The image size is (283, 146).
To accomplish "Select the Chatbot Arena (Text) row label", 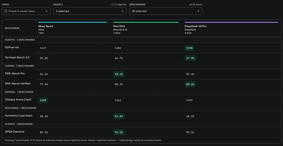I will pyautogui.click(x=18, y=100).
